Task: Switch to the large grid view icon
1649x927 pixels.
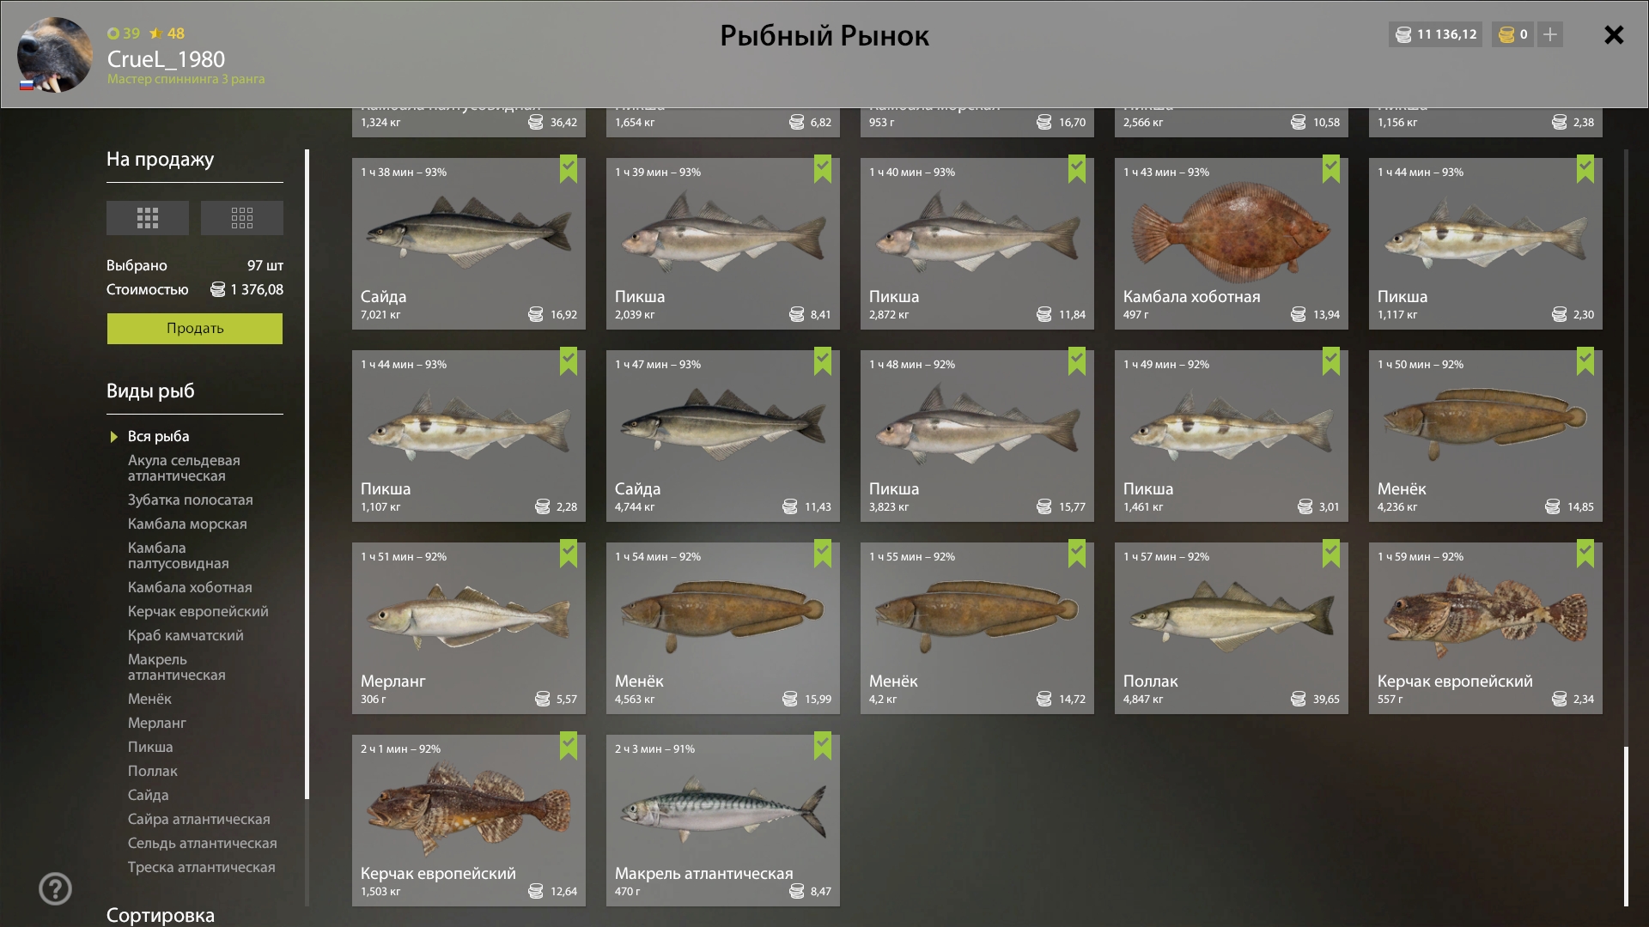Action: pyautogui.click(x=148, y=218)
